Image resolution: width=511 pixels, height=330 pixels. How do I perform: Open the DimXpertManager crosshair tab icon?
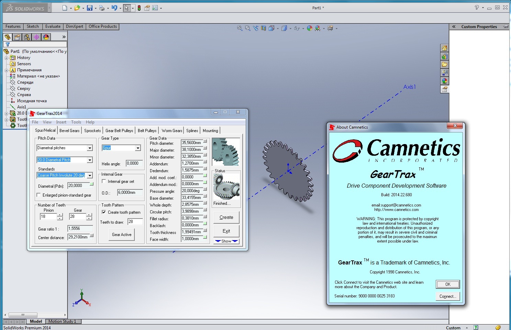(36, 37)
